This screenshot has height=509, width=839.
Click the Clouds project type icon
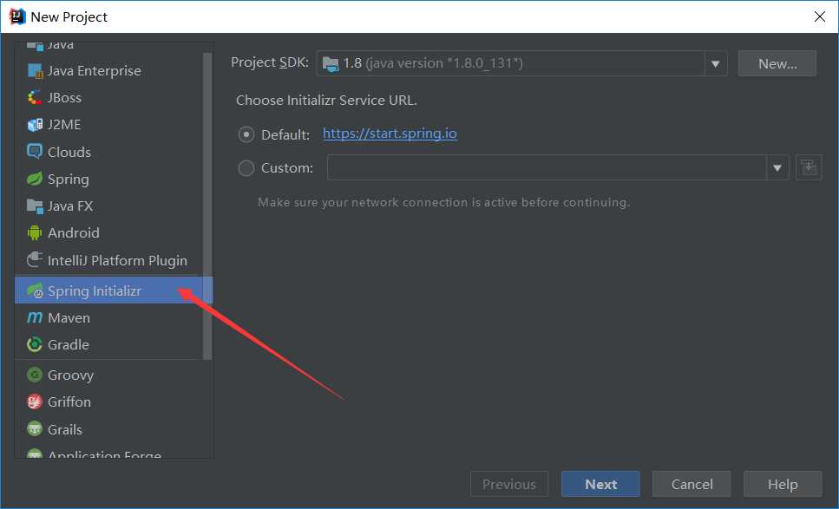tap(35, 152)
